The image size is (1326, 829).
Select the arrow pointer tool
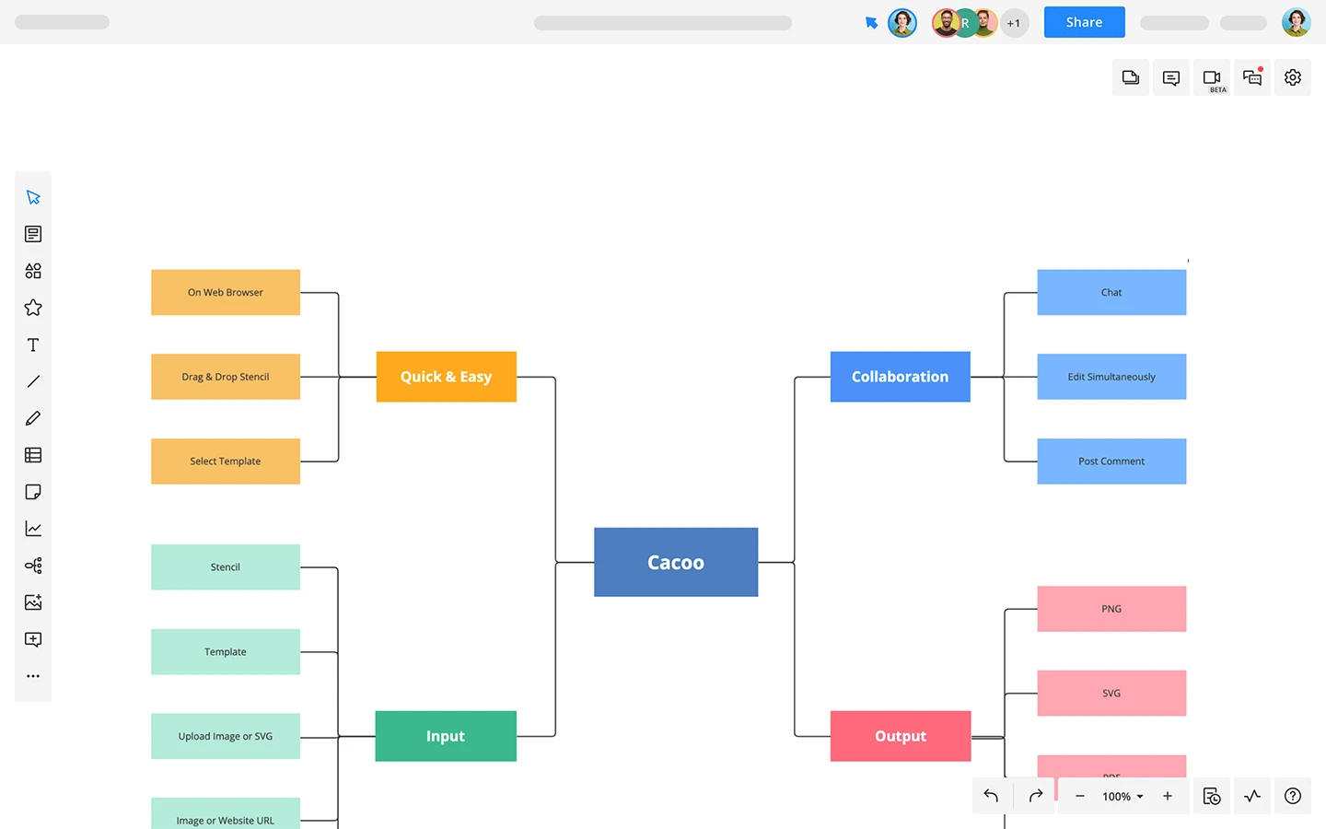(33, 197)
